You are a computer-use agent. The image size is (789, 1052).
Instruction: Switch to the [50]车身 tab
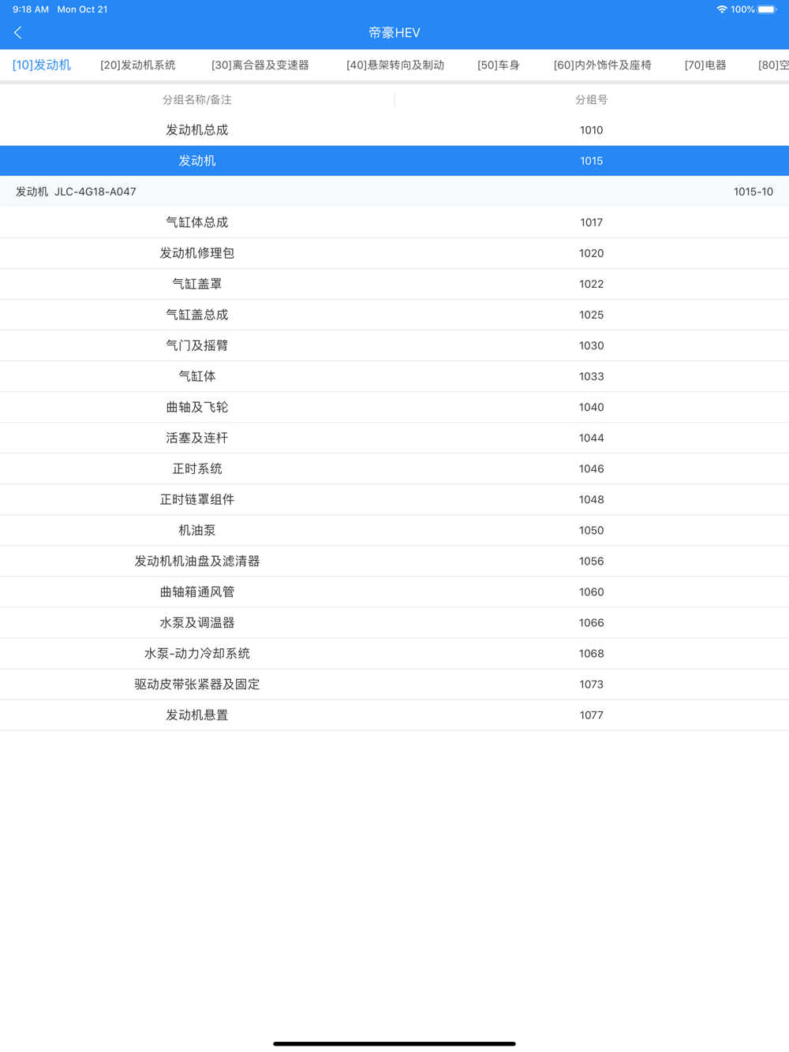tap(499, 65)
